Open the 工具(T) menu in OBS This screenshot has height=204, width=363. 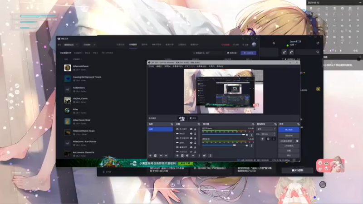pos(211,66)
